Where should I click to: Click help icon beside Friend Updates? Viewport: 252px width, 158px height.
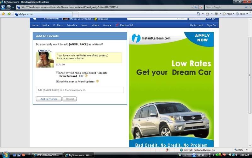coord(97,81)
